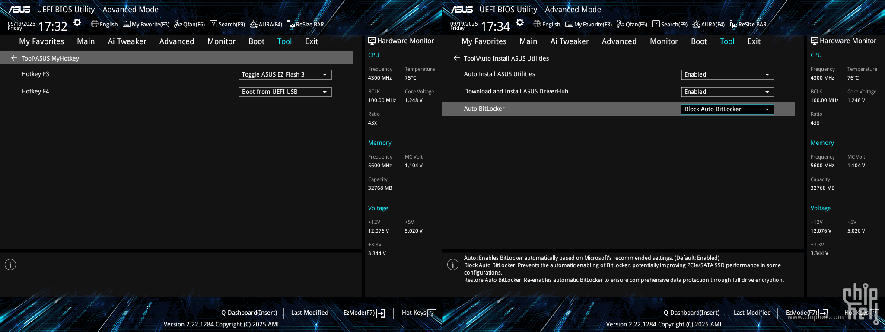Open Q-Dashboard(Insert) in right window
885x332 pixels.
(x=692, y=313)
